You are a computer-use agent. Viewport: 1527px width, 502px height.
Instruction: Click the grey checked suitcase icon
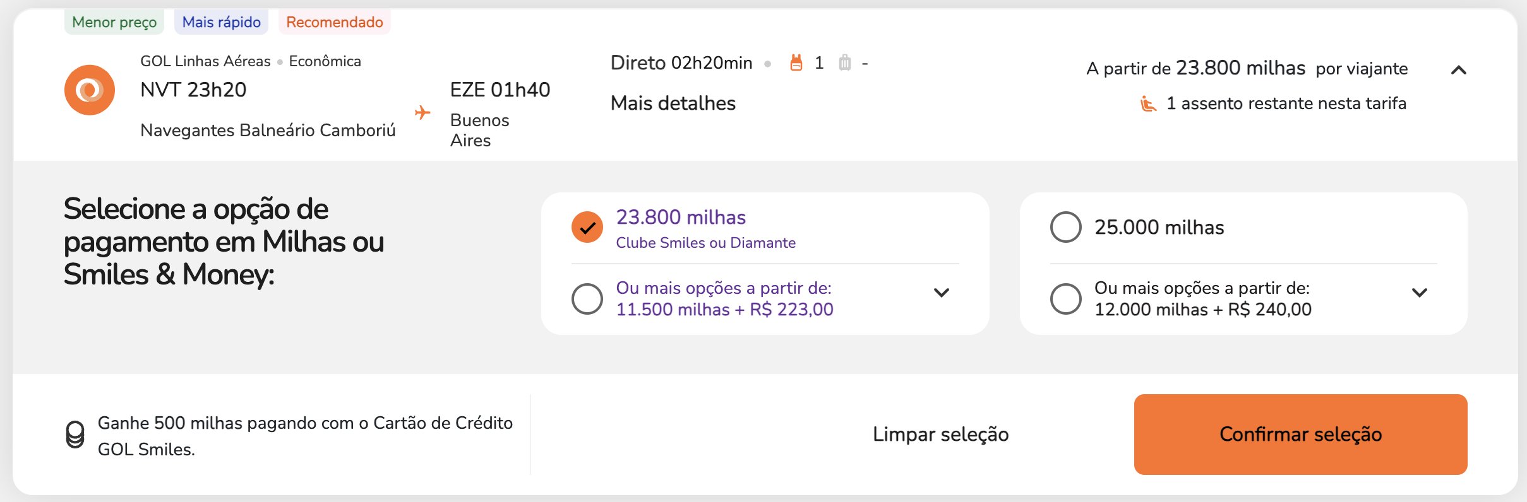(x=844, y=62)
